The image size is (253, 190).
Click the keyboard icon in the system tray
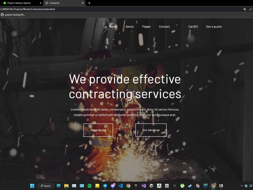[251, 186]
